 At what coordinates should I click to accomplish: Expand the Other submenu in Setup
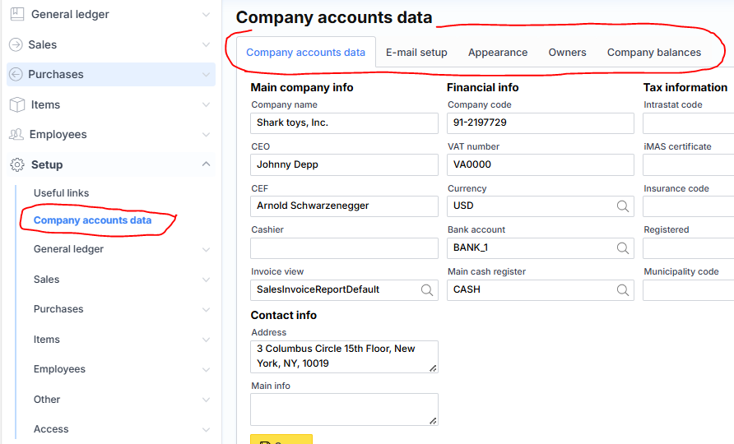206,400
